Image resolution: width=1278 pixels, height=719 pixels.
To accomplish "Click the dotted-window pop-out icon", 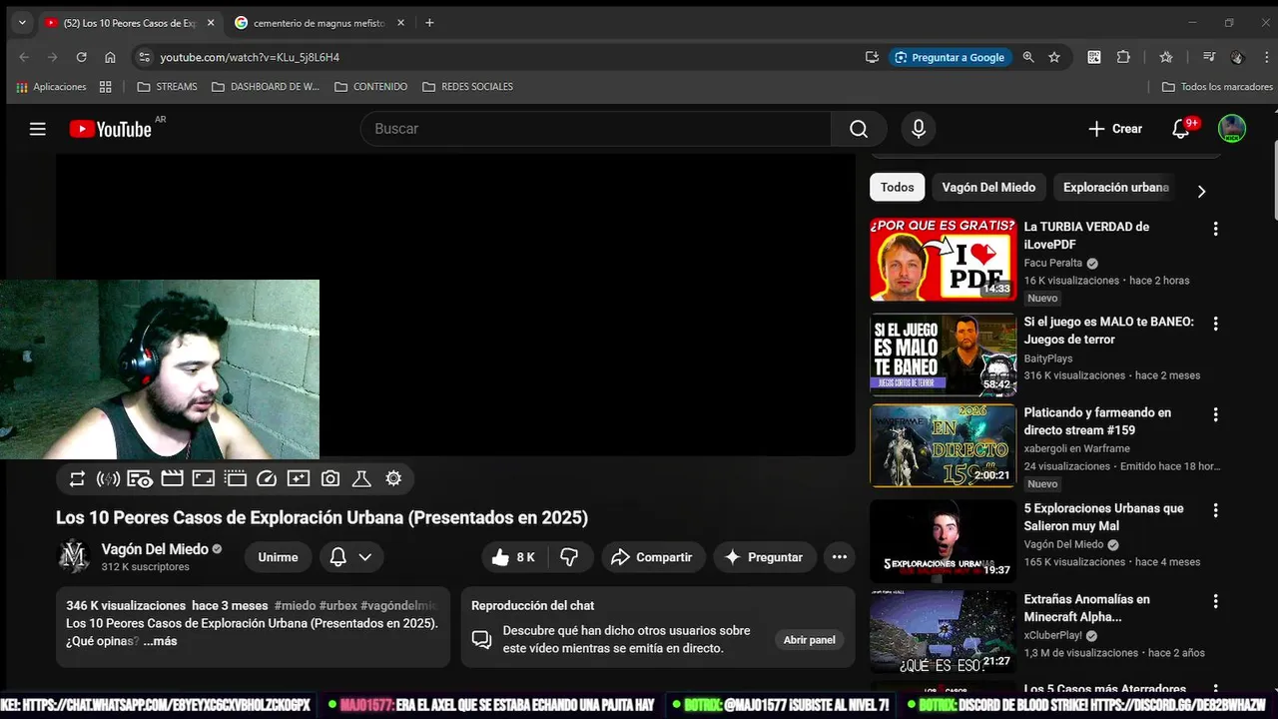I will click(235, 479).
